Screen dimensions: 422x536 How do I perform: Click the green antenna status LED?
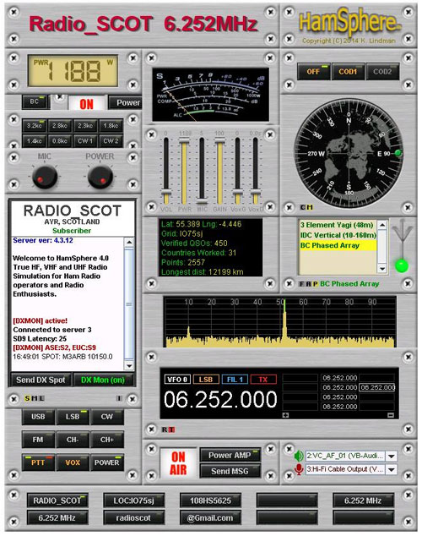click(402, 265)
